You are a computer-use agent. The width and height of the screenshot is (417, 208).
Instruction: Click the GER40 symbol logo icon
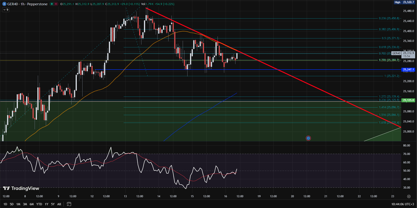click(4, 4)
